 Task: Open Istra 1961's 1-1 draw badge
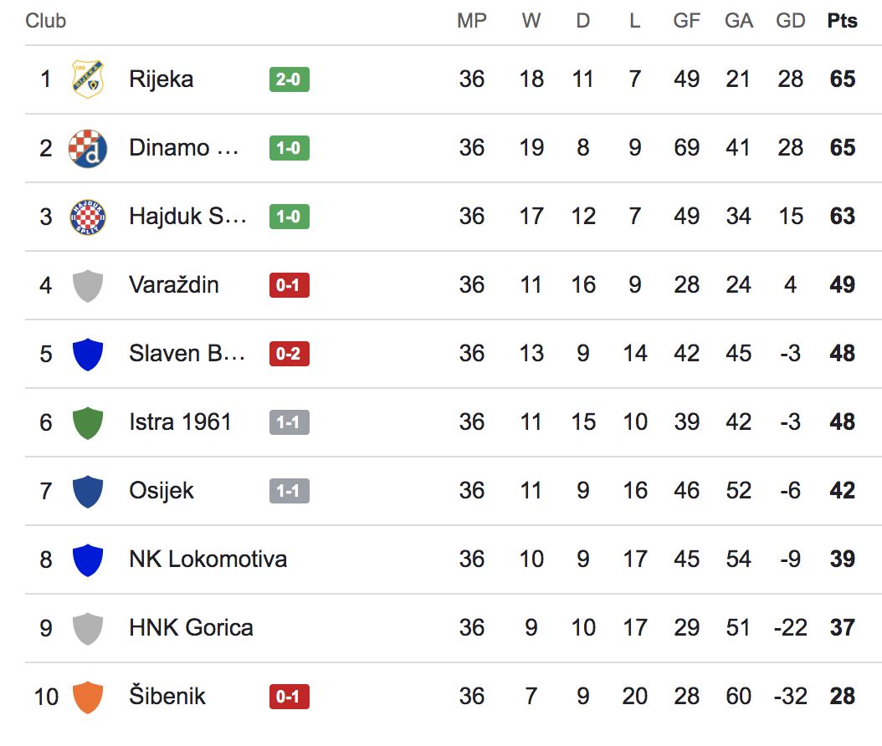[289, 422]
